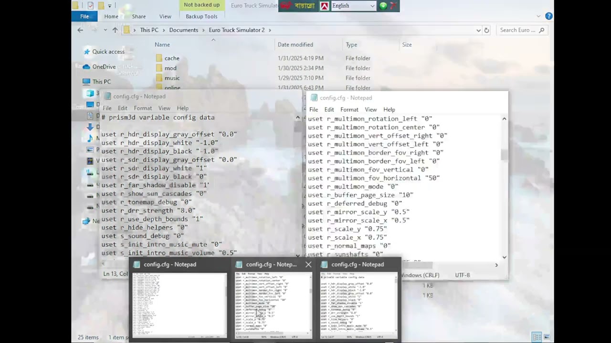Sort by Name column header

coord(162,45)
